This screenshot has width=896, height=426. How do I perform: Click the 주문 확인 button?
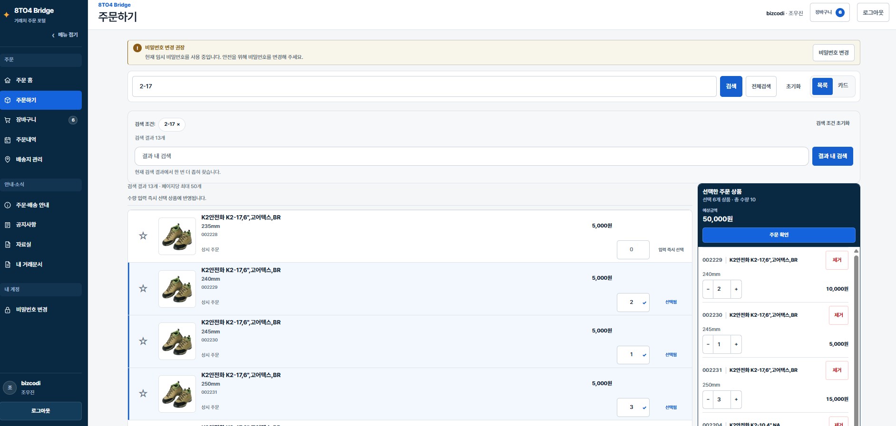[x=779, y=235]
